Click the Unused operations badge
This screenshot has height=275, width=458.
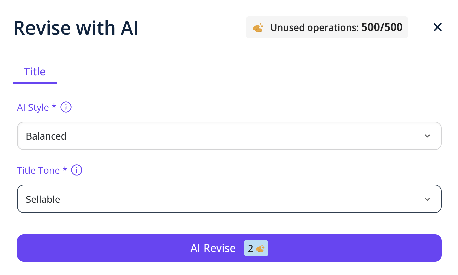327,27
